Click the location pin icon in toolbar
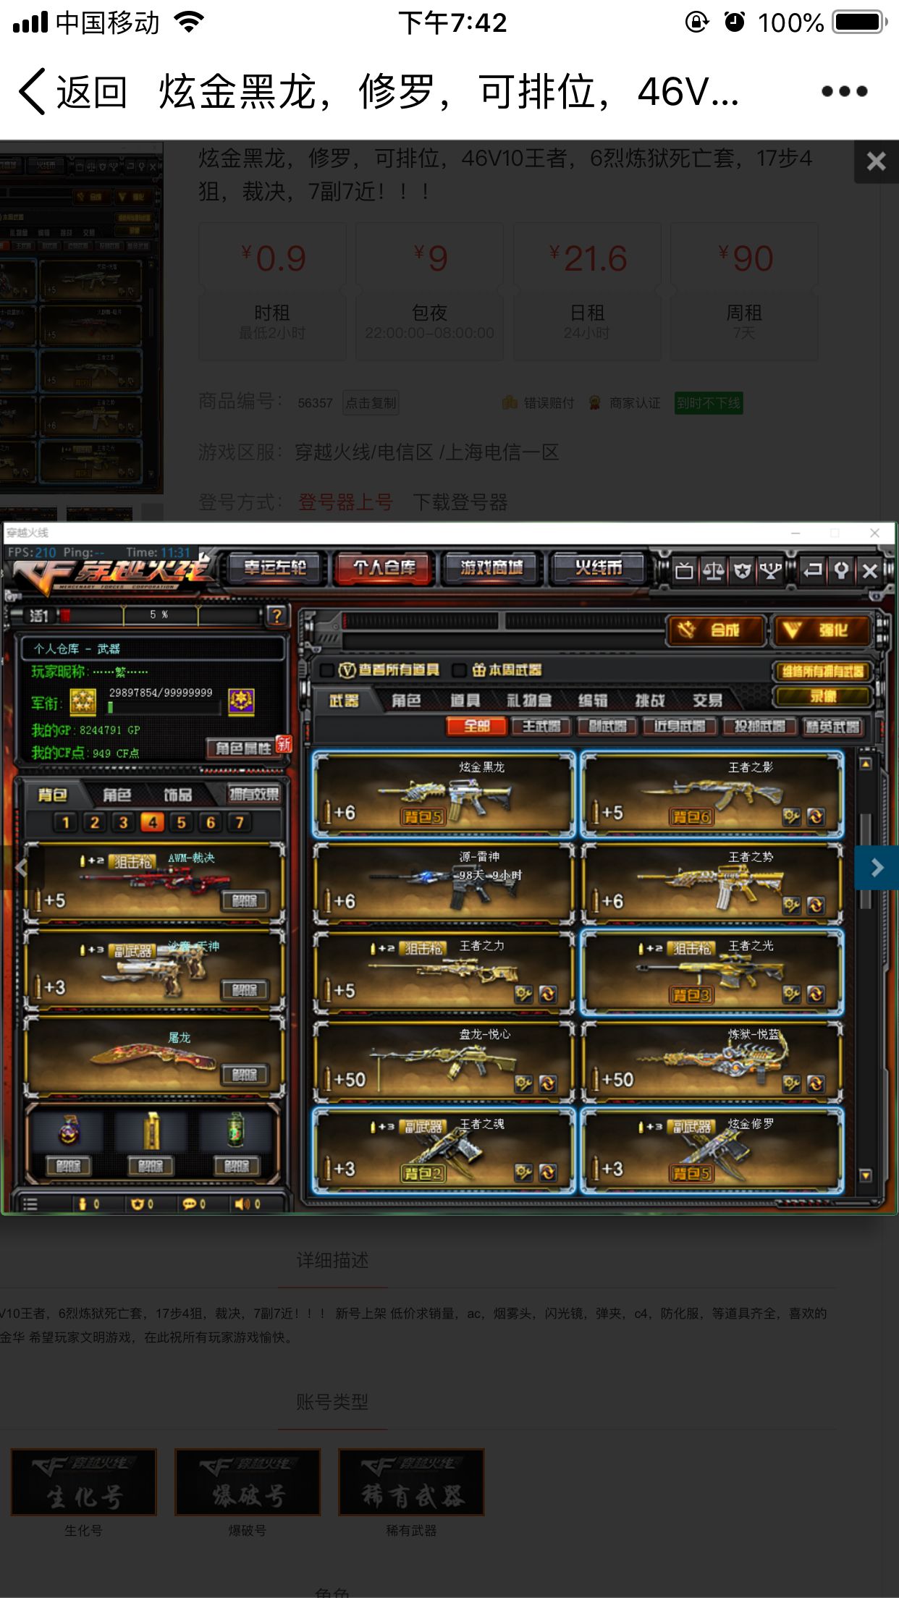This screenshot has width=899, height=1598. click(x=841, y=571)
